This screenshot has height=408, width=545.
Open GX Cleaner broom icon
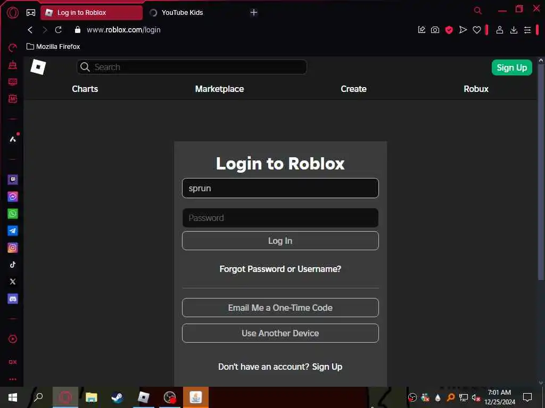(13, 65)
